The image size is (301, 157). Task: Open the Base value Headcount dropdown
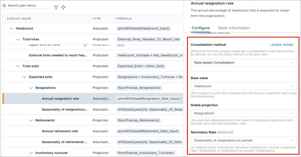(244, 86)
